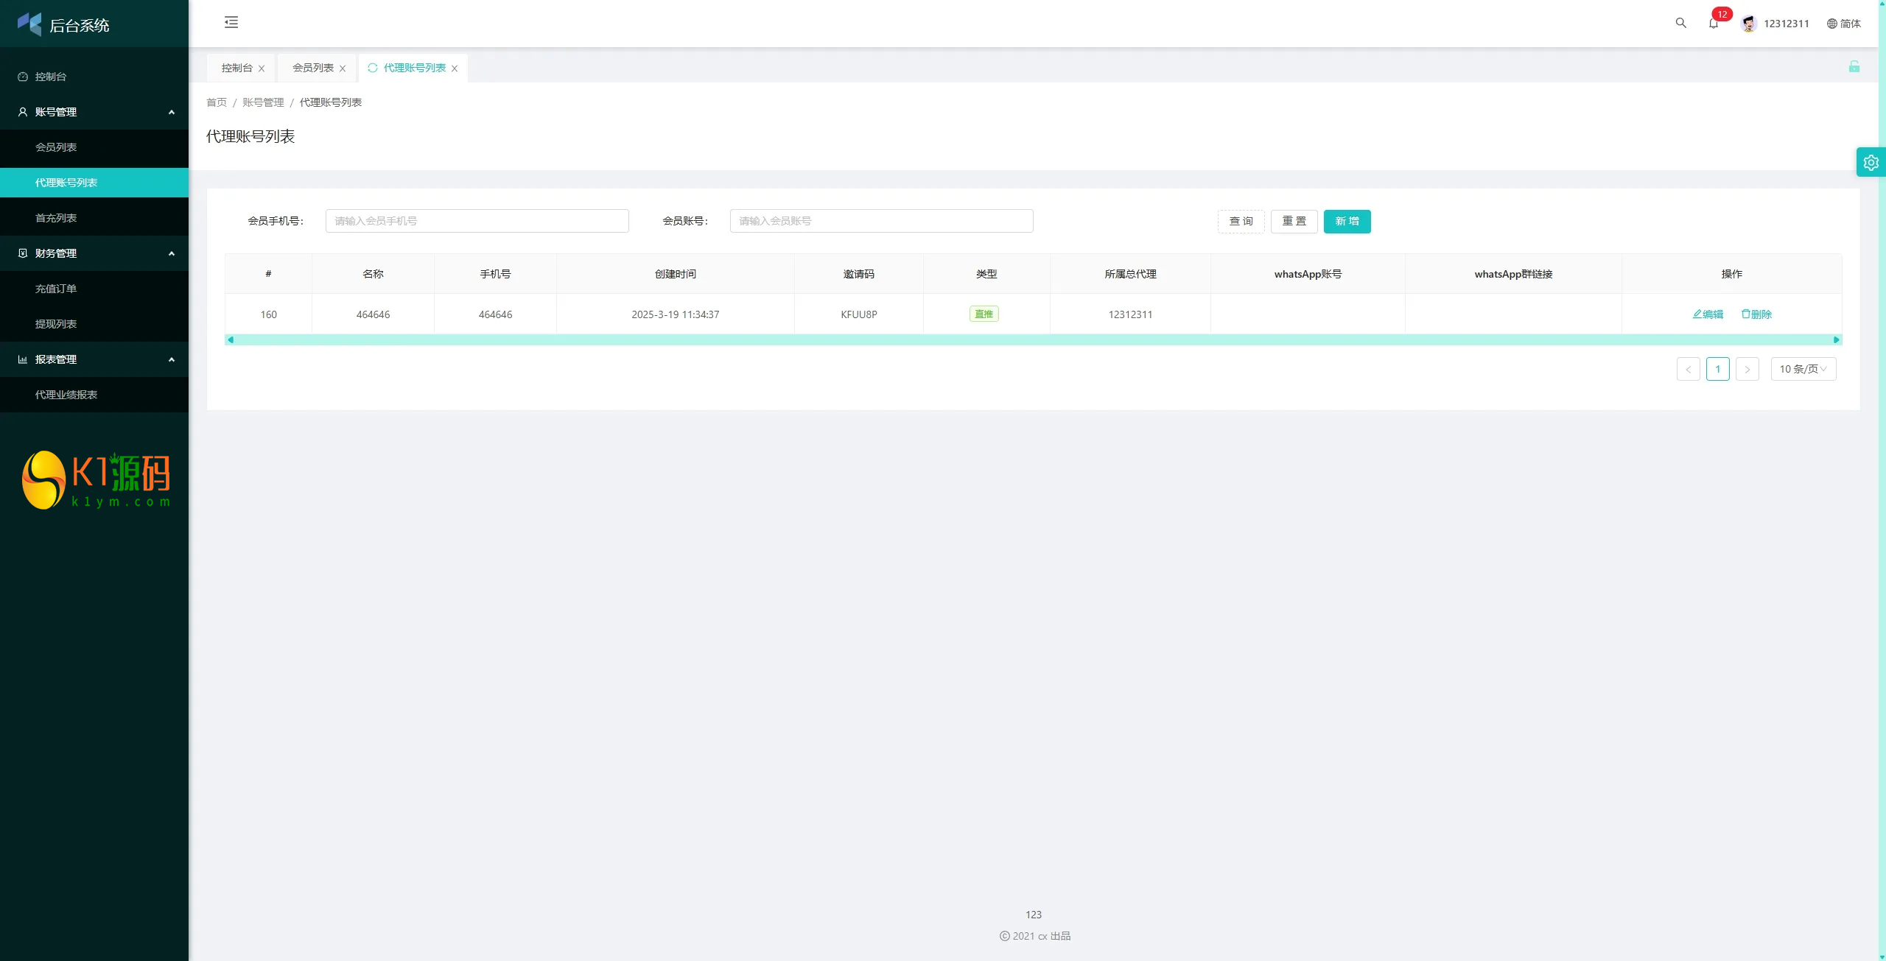This screenshot has width=1886, height=961.
Task: Focus the 会员手机号 input field
Action: point(477,221)
